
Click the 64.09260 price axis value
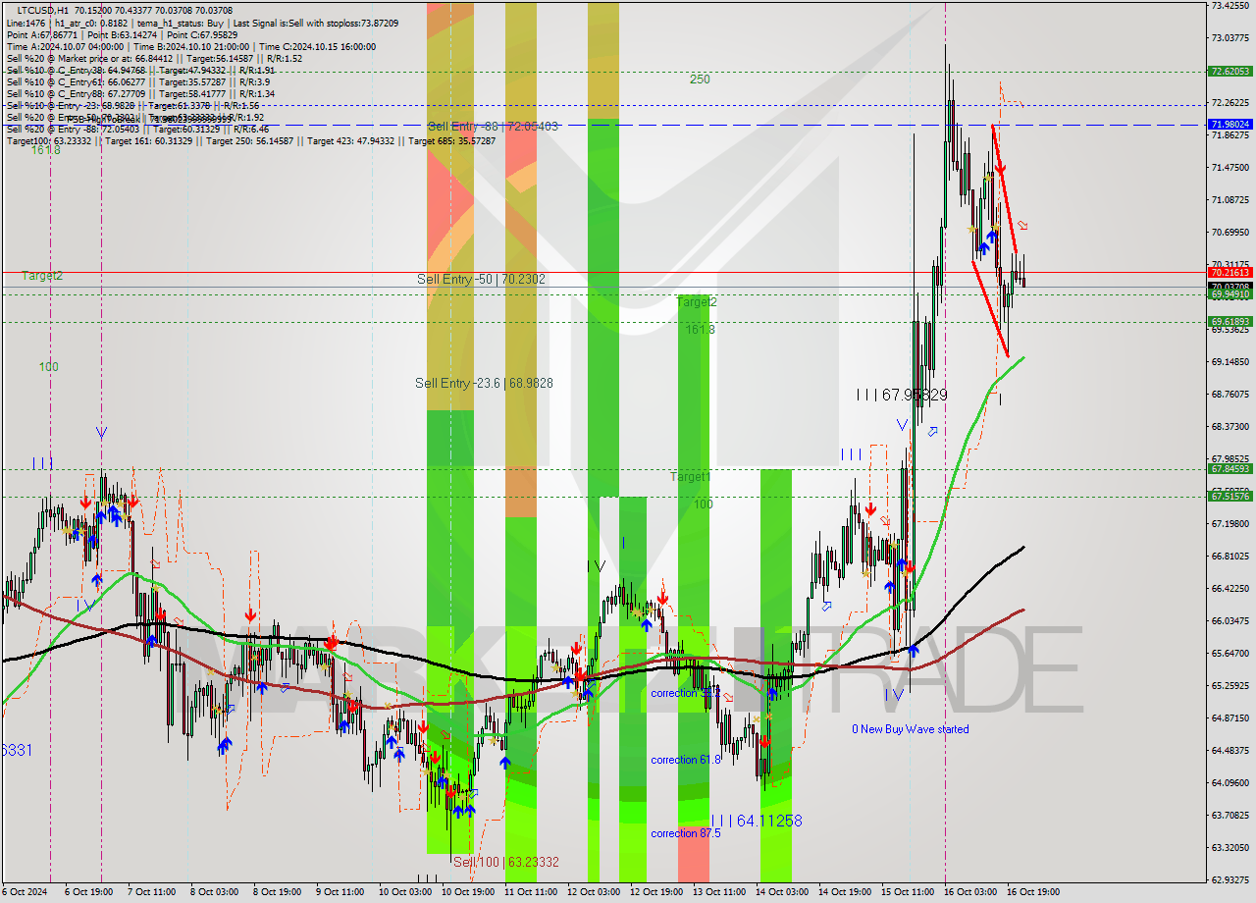[x=1230, y=782]
